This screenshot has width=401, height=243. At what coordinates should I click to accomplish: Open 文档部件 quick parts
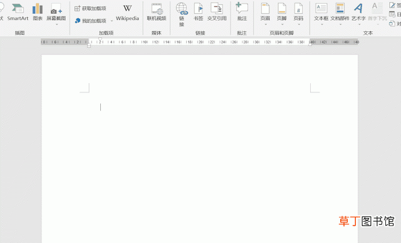(340, 12)
